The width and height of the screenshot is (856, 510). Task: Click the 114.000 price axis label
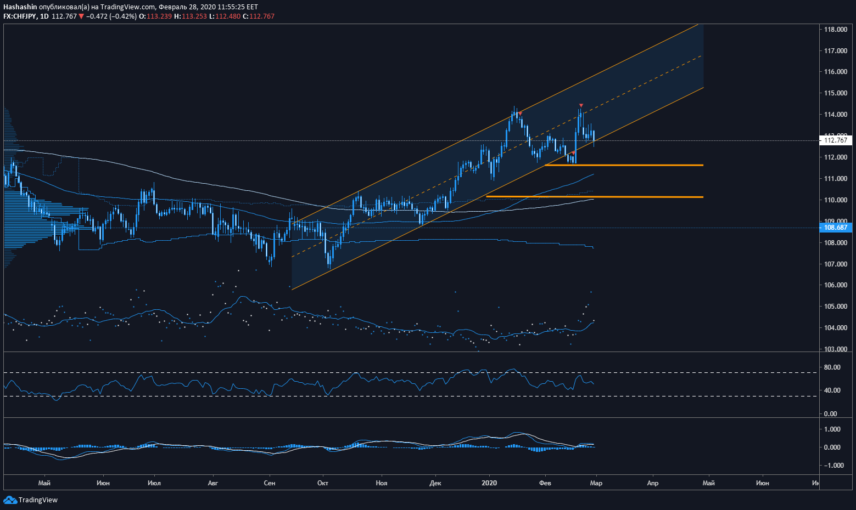tap(835, 115)
